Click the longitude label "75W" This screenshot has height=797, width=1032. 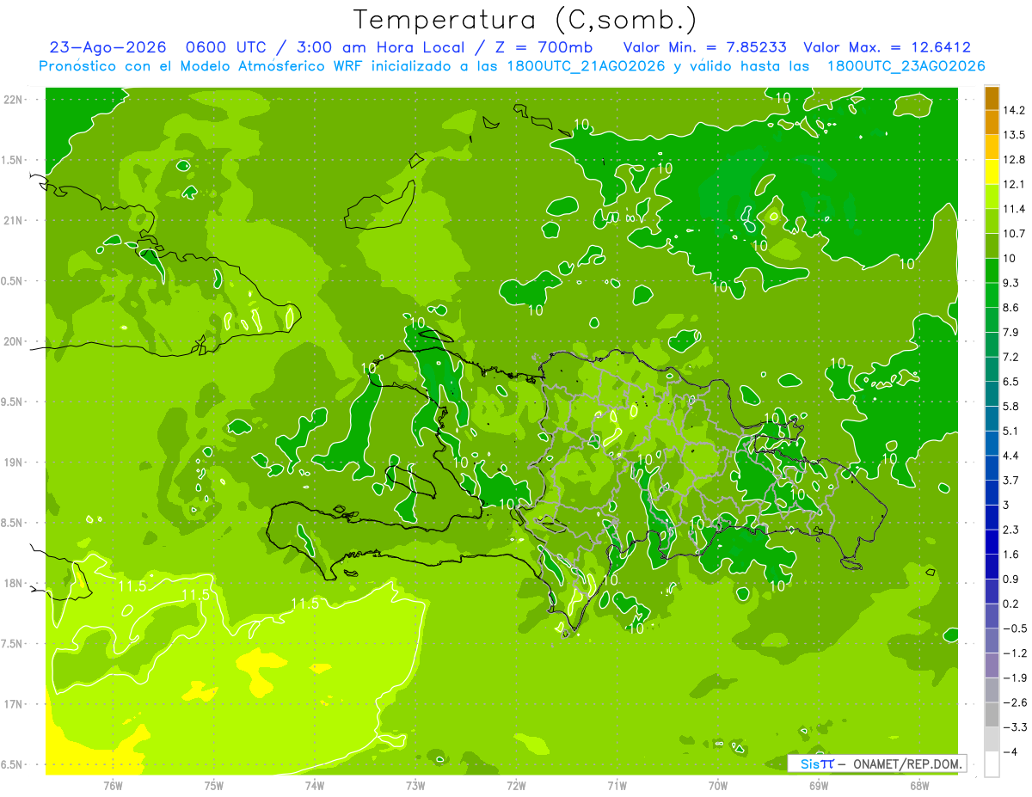tap(213, 786)
